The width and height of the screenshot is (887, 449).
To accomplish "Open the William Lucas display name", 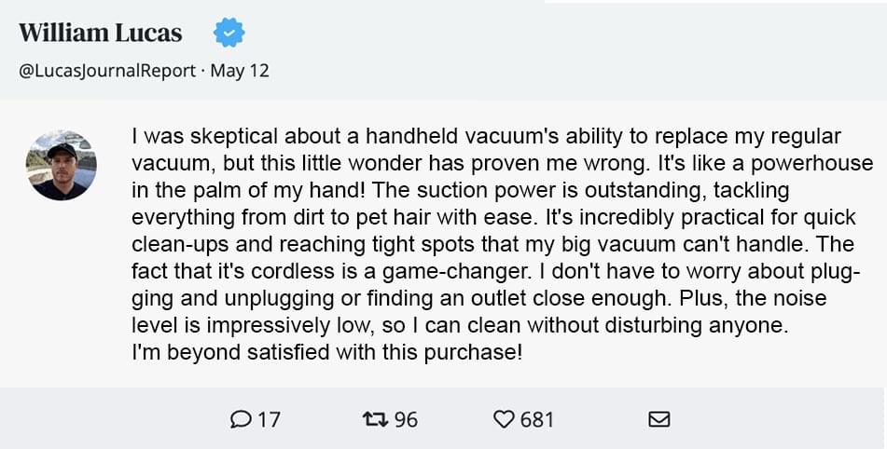I will coord(101,33).
